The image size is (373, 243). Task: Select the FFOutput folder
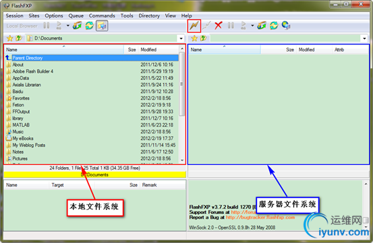click(92, 112)
